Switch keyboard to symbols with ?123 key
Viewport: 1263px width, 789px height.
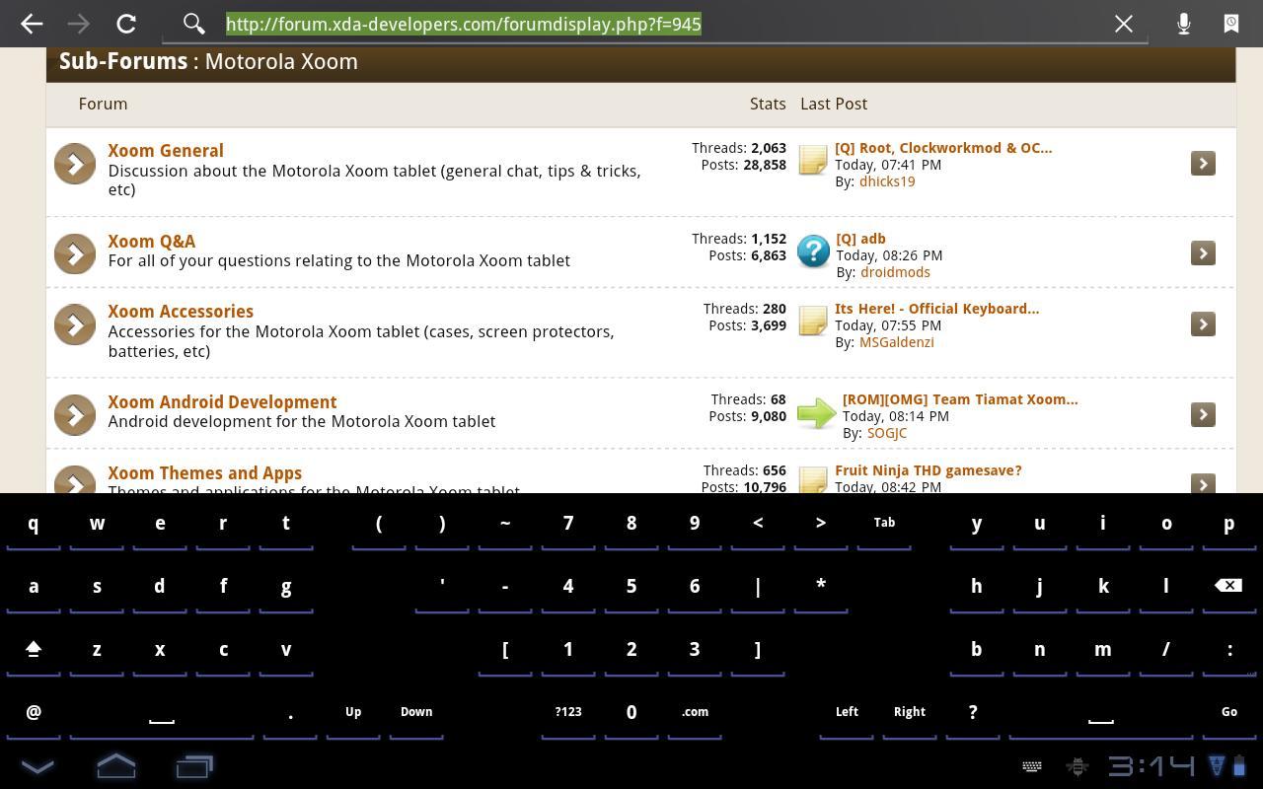tap(567, 711)
